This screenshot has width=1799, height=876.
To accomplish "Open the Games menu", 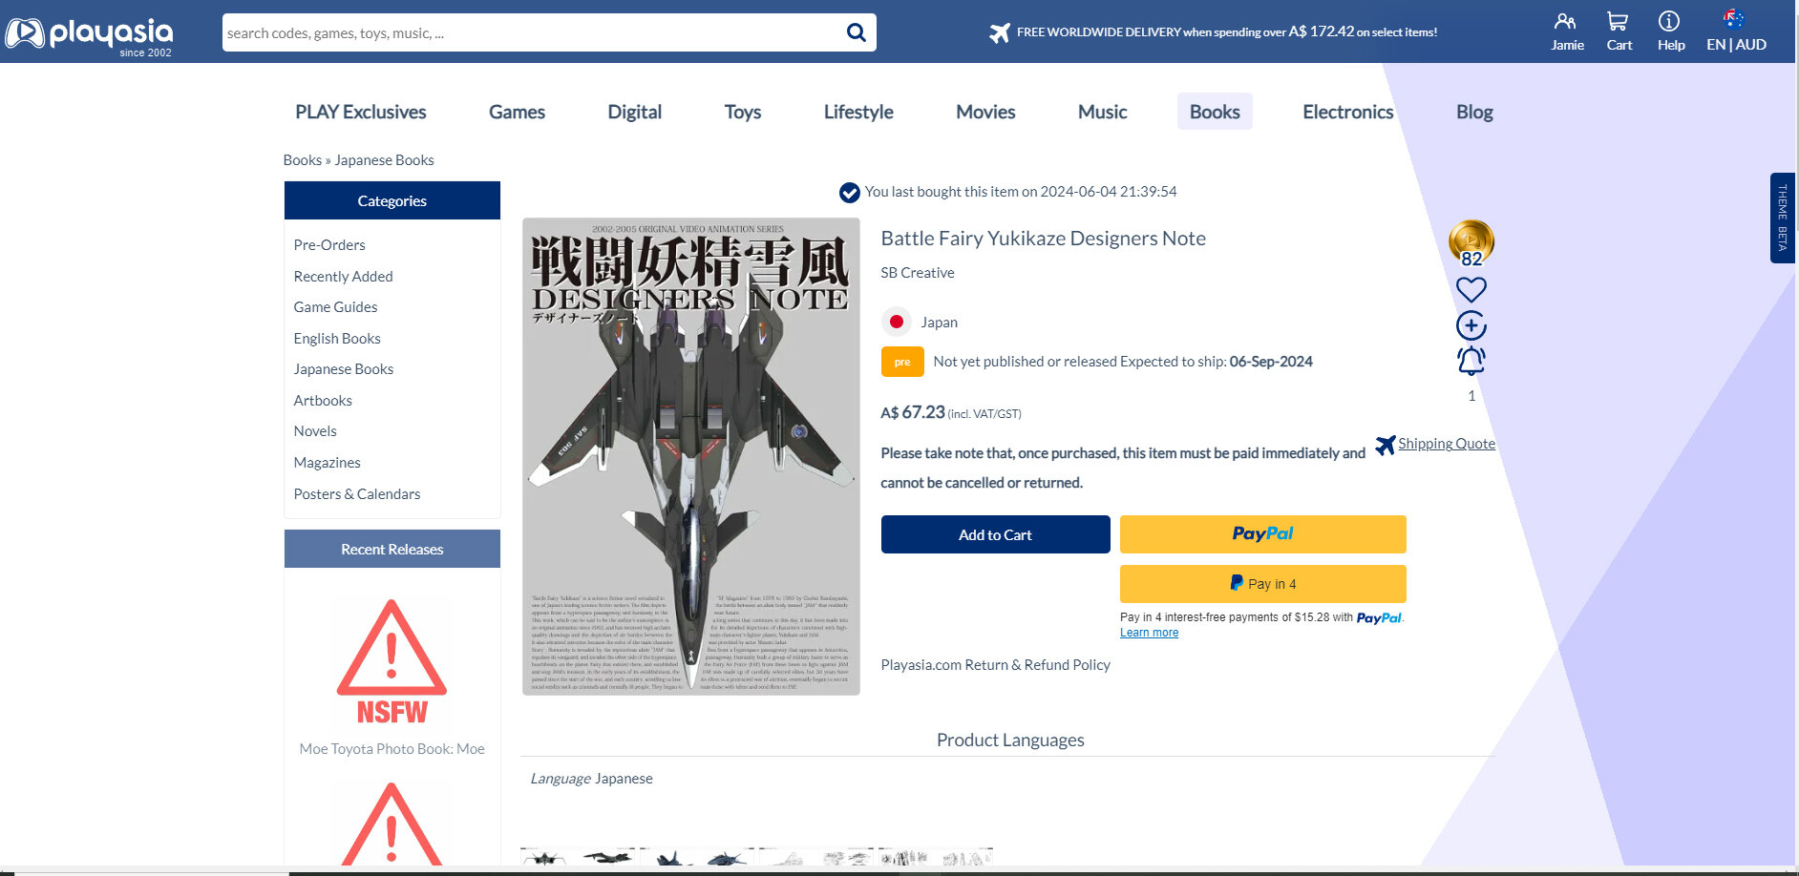I will [x=517, y=112].
